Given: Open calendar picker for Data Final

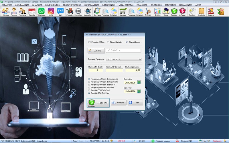Looking at the screenshot, I should (x=139, y=91).
